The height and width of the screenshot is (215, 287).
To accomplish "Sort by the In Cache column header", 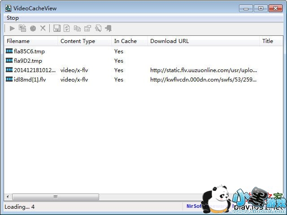I will (x=130, y=41).
